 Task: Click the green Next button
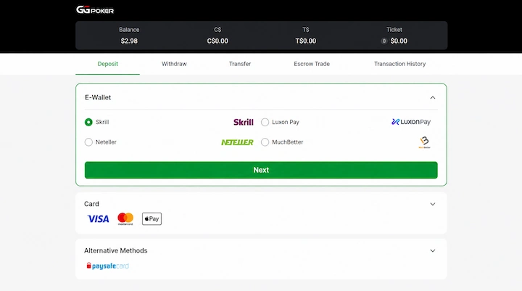(x=261, y=170)
